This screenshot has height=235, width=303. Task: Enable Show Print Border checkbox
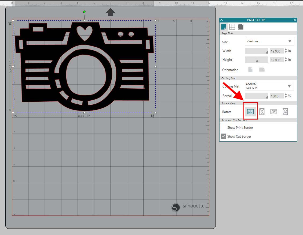[224, 127]
